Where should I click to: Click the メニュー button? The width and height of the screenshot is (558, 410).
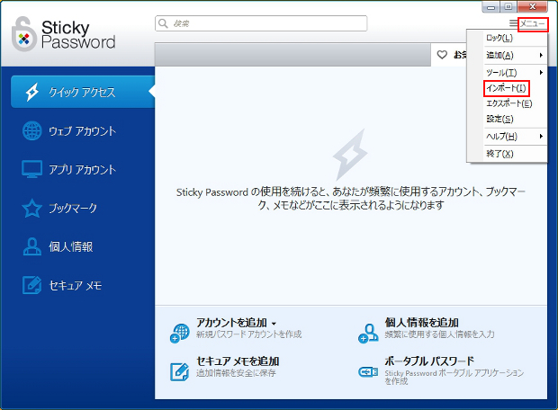(x=533, y=23)
